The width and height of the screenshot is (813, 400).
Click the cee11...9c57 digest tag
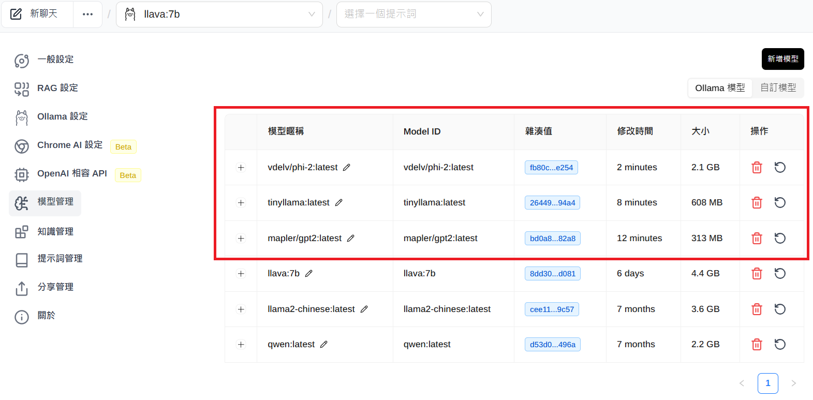coord(552,309)
